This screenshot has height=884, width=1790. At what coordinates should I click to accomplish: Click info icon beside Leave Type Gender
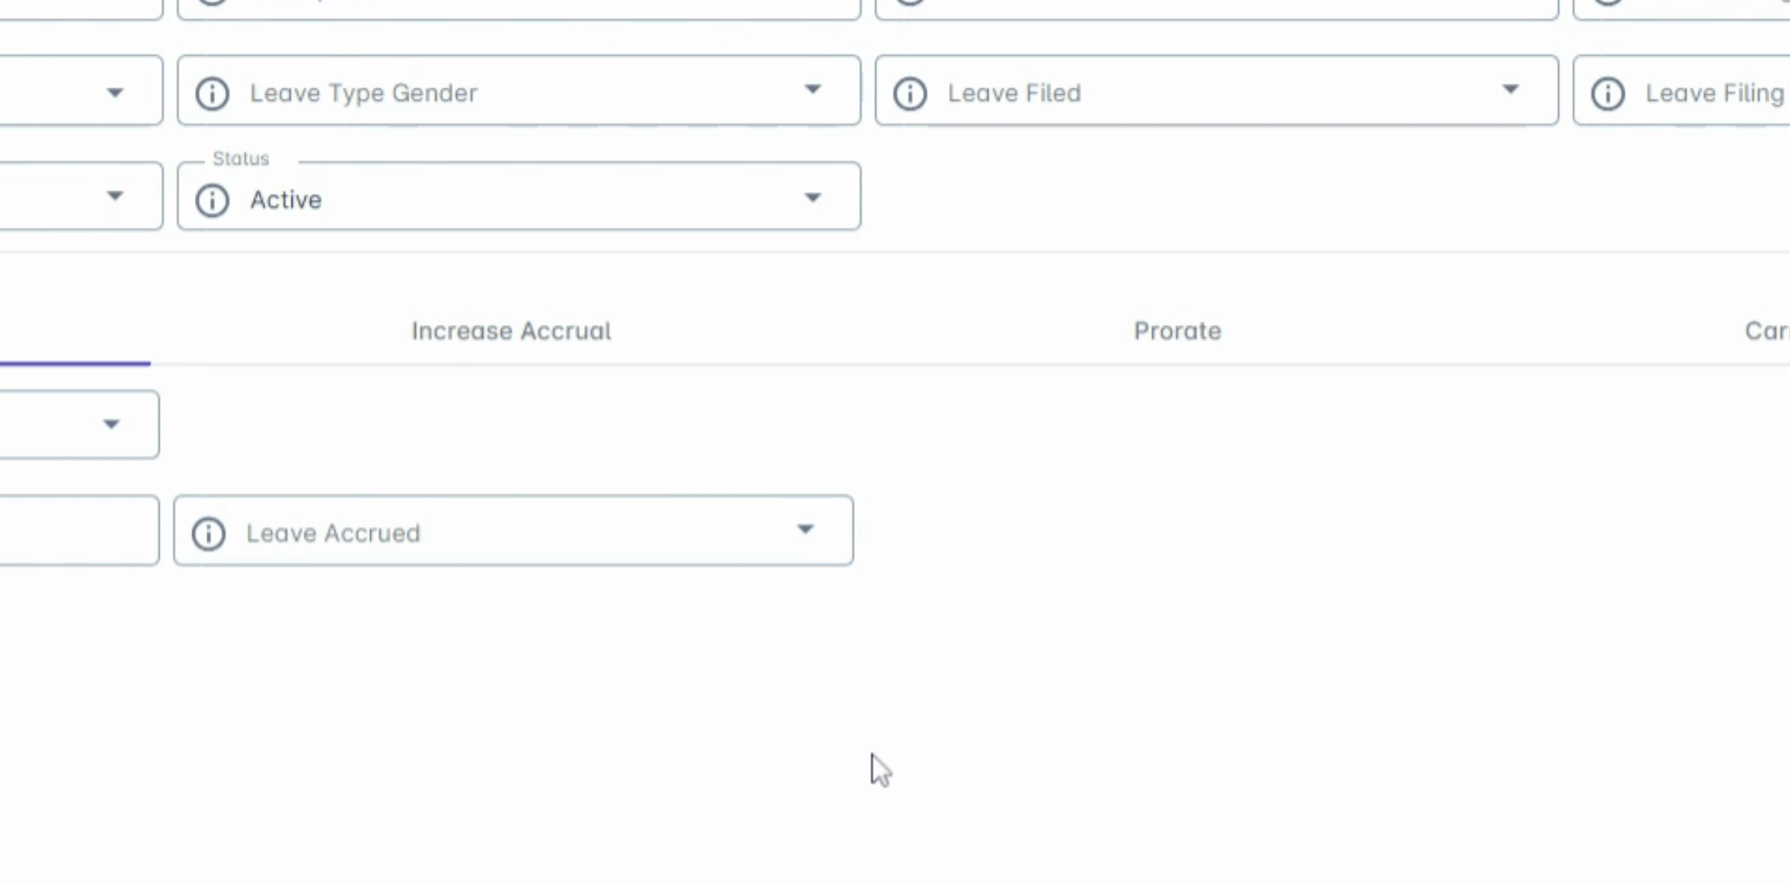click(x=212, y=93)
